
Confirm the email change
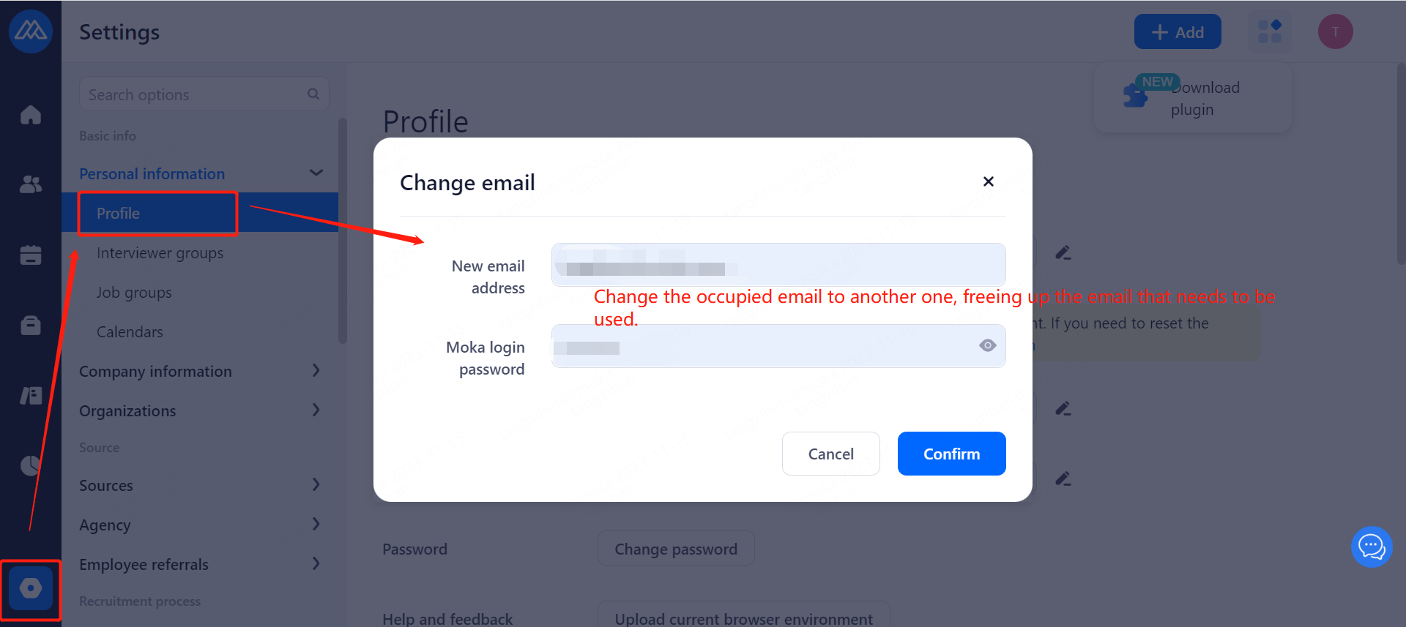[951, 454]
